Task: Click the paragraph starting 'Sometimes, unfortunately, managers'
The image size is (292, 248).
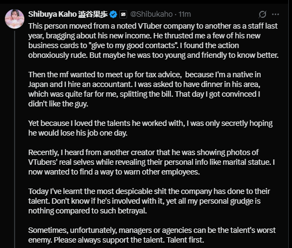Action: pyautogui.click(x=152, y=235)
